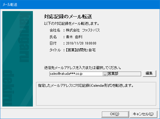Click the タイトル label

(x=55, y=50)
